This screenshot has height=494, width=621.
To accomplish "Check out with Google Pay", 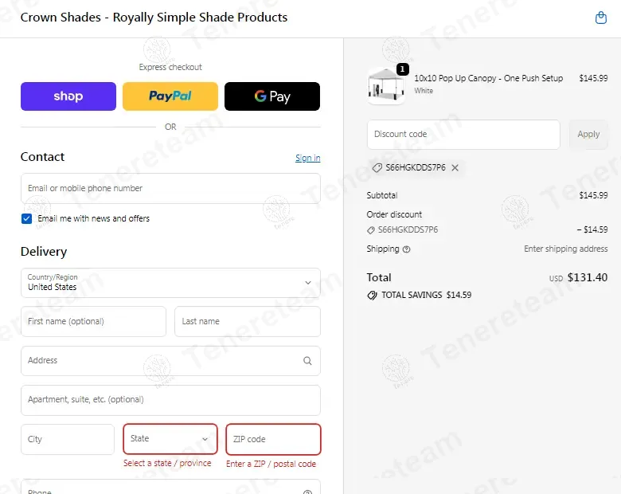I will click(x=272, y=96).
